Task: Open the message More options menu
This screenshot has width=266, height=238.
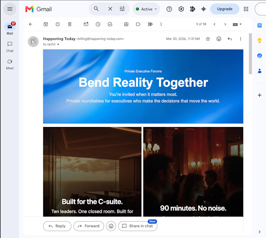Action: point(241,39)
